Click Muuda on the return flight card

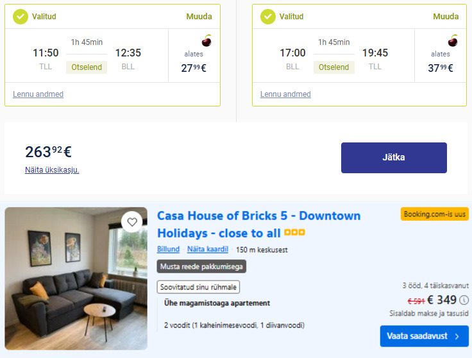click(446, 17)
